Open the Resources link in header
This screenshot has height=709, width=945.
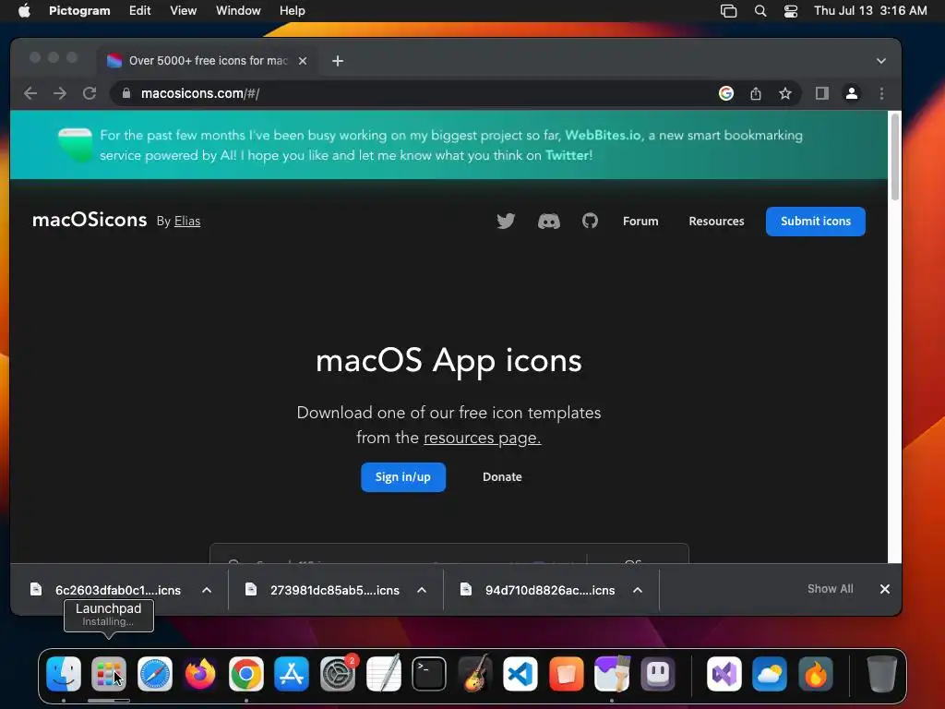(x=716, y=222)
